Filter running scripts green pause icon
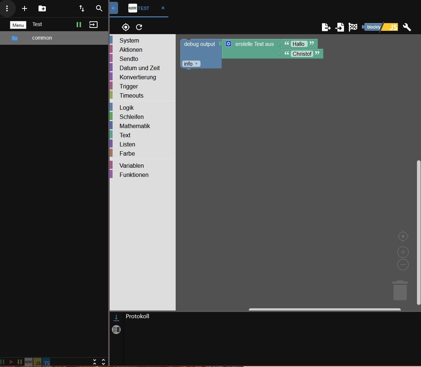Image resolution: width=421 pixels, height=367 pixels. point(3,362)
